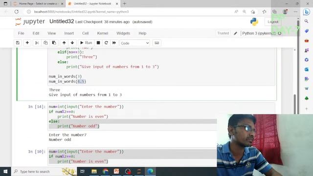Image resolution: width=313 pixels, height=176 pixels.
Task: Open the Outlook icon in Edge sidebar
Action: [307, 69]
